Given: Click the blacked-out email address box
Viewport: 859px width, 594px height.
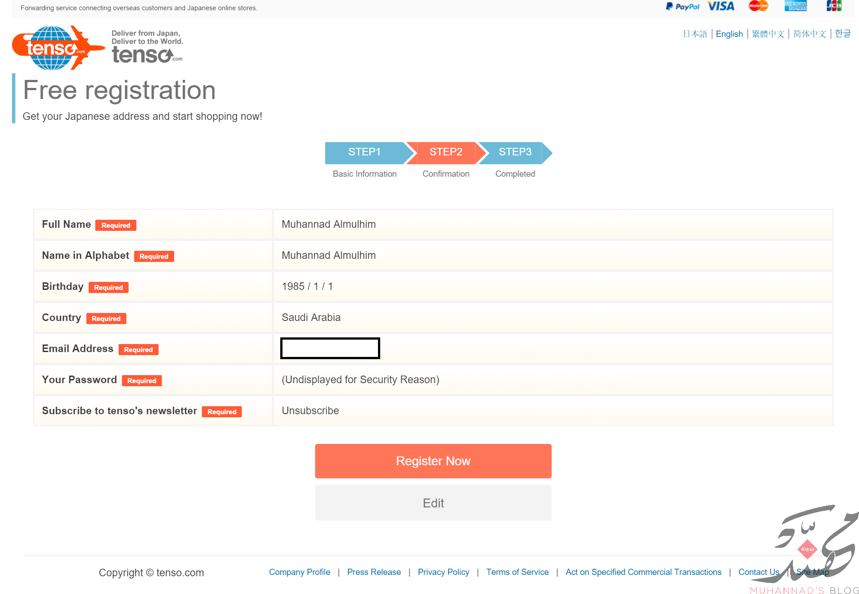Looking at the screenshot, I should click(330, 348).
